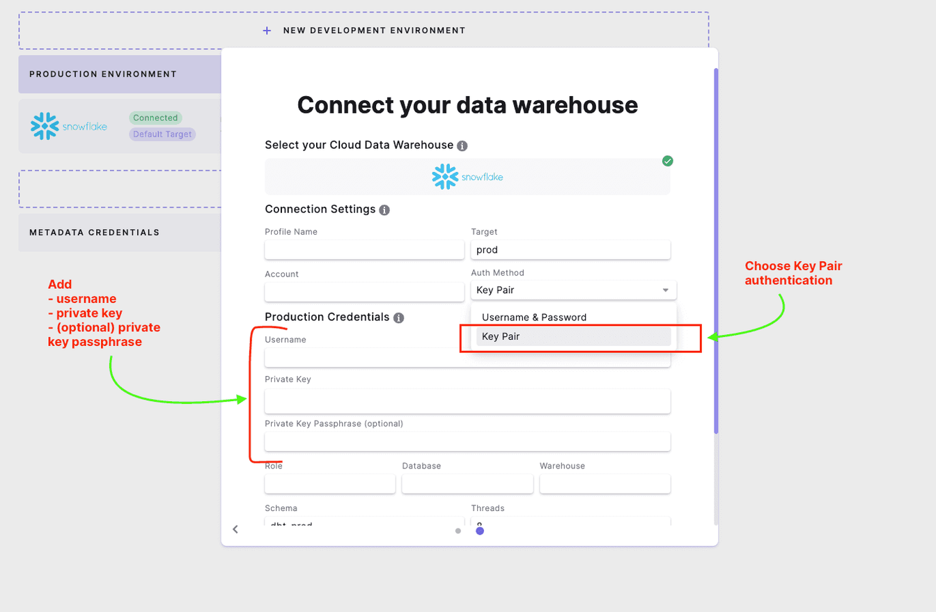The width and height of the screenshot is (936, 612).
Task: Focus the Role input field
Action: coord(330,484)
